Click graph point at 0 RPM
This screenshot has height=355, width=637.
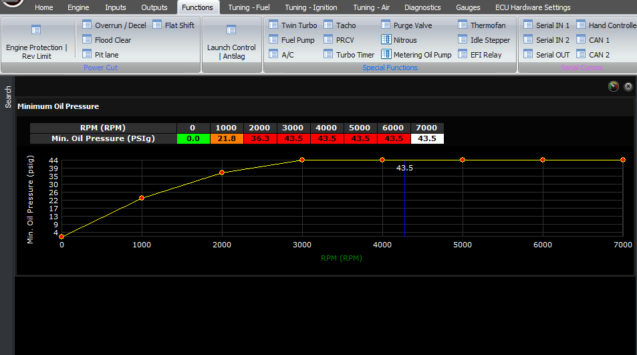61,237
